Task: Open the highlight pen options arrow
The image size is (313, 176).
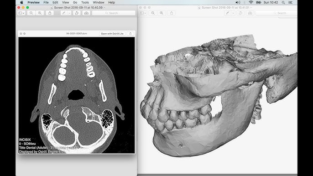Action: pyautogui.click(x=69, y=13)
